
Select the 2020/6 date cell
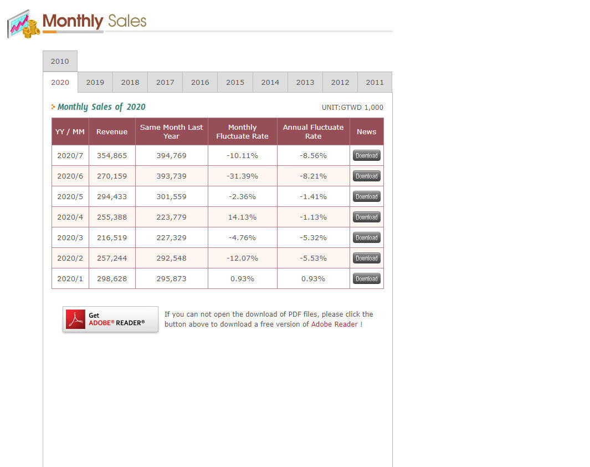[x=70, y=176]
